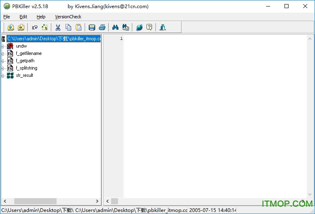Close the PBKiller window
Viewport: 315px width, 214px height.
(x=305, y=6)
